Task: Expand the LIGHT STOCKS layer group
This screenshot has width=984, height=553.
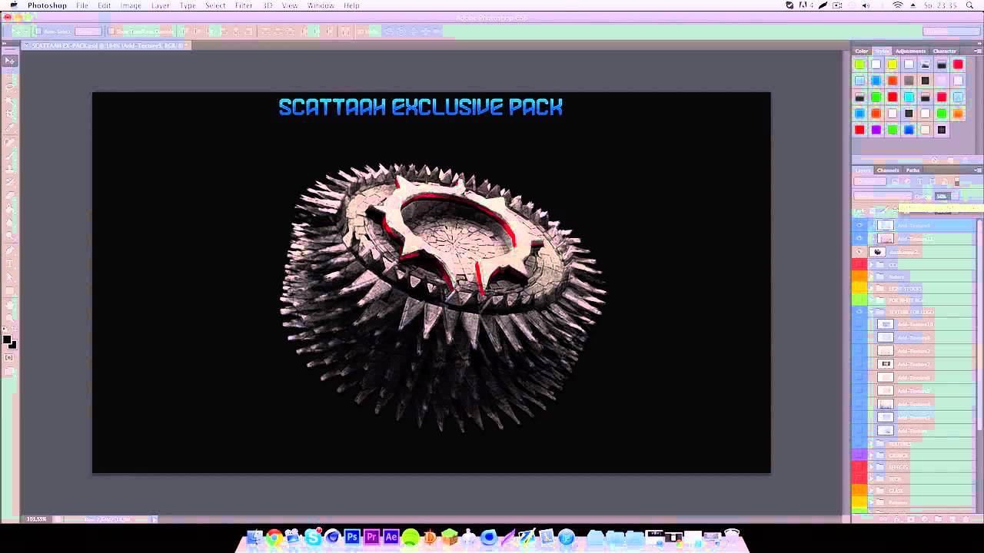Action: click(871, 289)
